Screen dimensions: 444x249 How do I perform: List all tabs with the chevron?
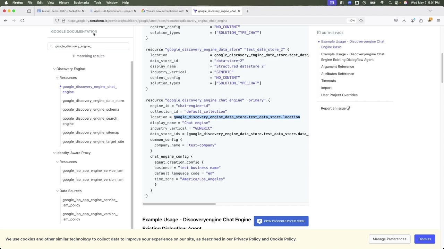click(x=430, y=11)
